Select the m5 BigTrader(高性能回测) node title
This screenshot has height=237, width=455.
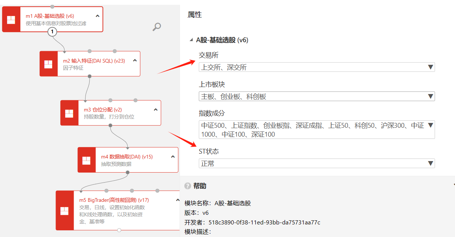pos(114,200)
